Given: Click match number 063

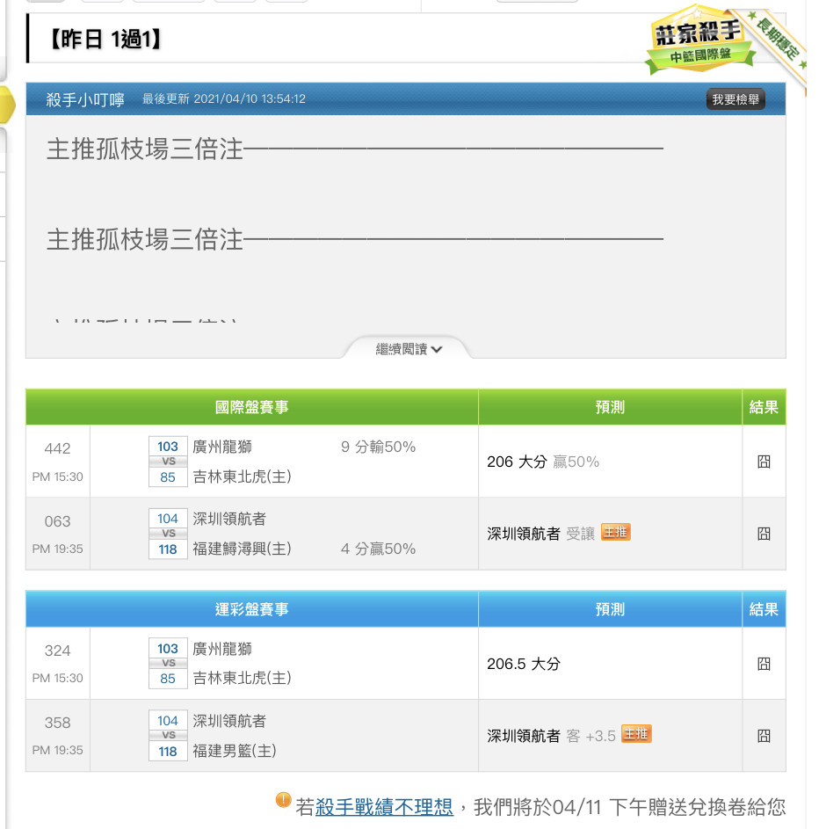Looking at the screenshot, I should [x=58, y=521].
